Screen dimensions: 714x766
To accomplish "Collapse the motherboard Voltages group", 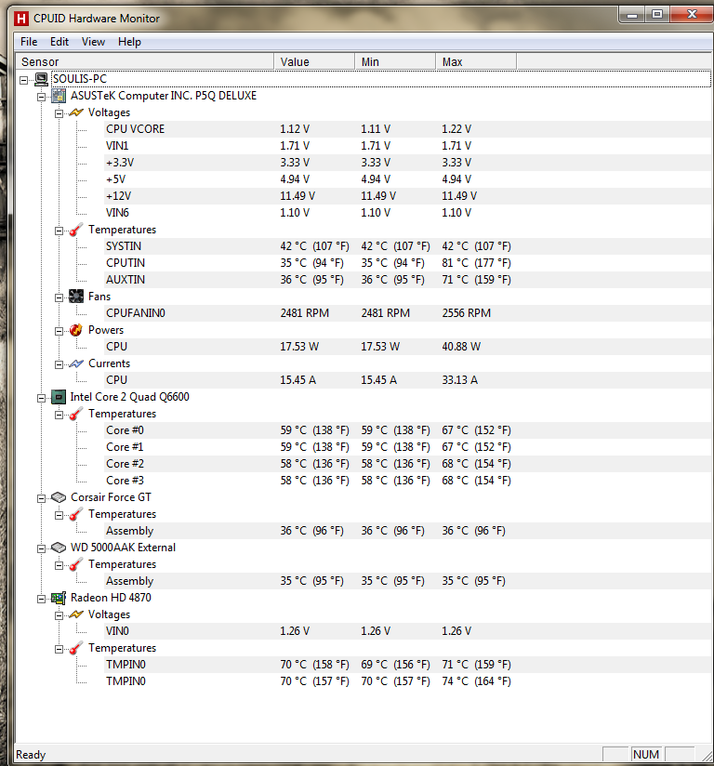I will [59, 113].
